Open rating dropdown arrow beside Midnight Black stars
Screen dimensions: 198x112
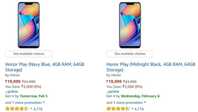(132, 109)
